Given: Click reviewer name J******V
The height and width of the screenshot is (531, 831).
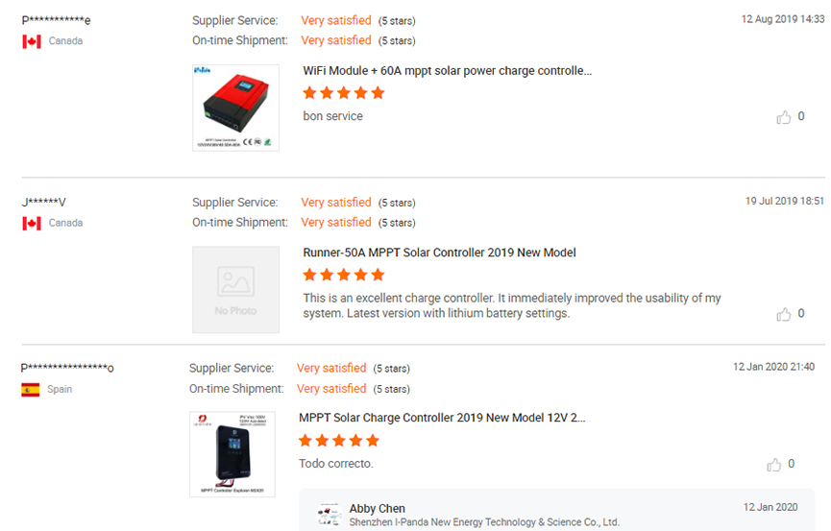Looking at the screenshot, I should pyautogui.click(x=43, y=203).
